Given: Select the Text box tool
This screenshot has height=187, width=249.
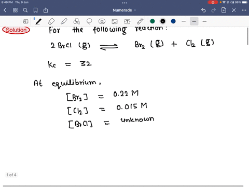Looking at the screenshot, I should click(x=127, y=21).
